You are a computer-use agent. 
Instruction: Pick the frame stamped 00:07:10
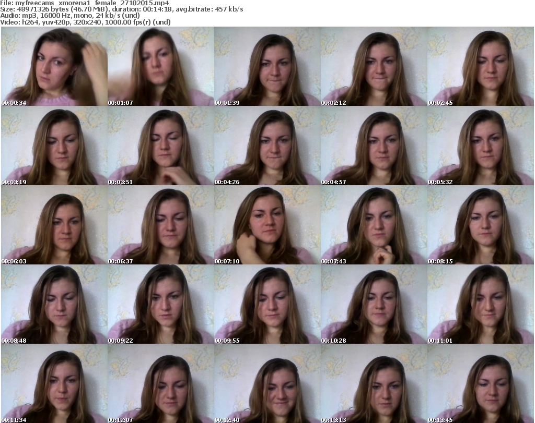267,225
